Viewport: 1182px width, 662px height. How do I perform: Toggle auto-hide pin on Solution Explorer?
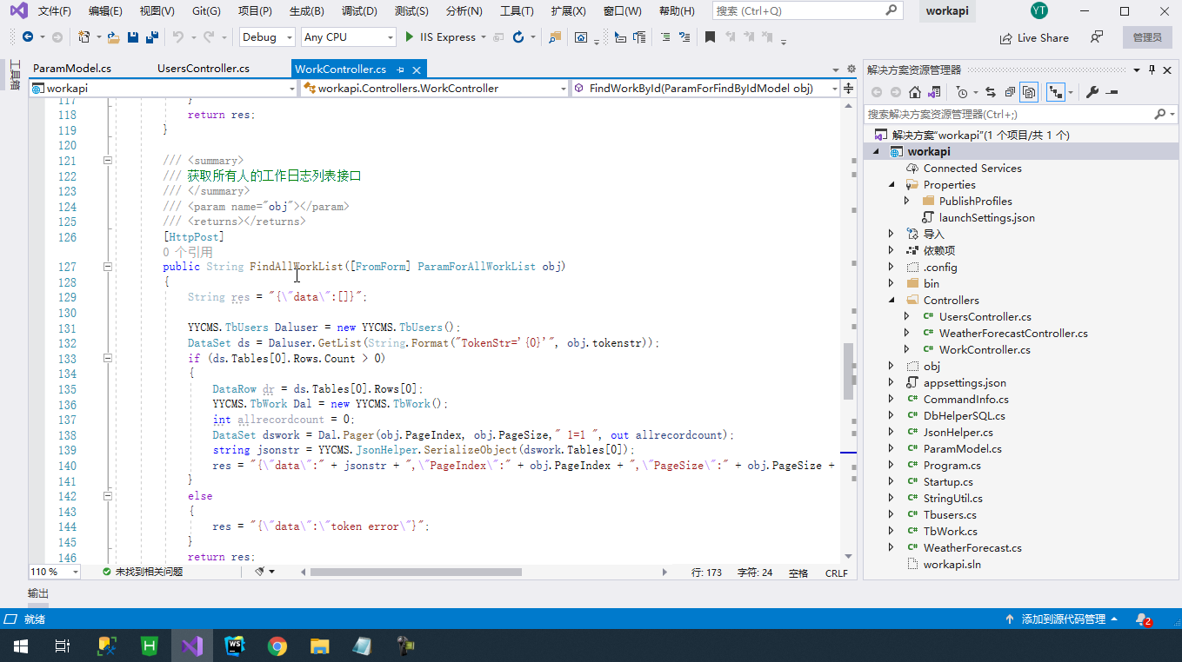click(1152, 70)
